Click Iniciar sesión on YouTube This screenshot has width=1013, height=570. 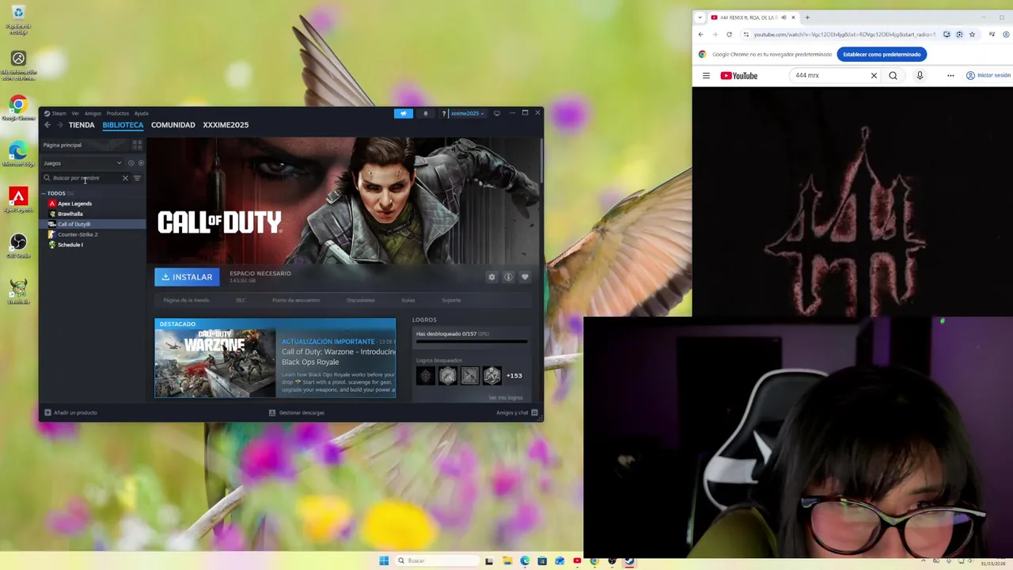(988, 76)
